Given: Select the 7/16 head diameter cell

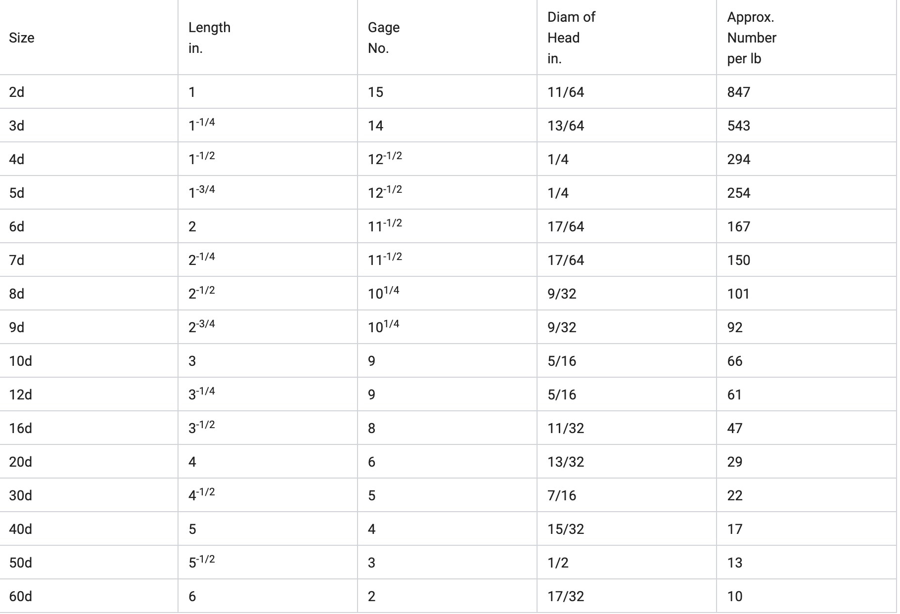Looking at the screenshot, I should pos(562,495).
